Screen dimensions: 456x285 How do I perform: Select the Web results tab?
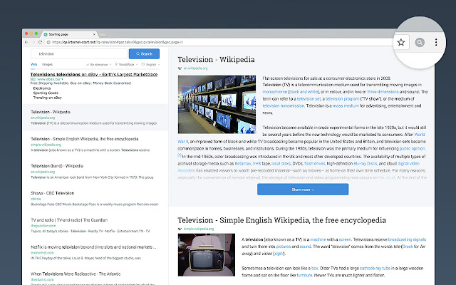33,64
